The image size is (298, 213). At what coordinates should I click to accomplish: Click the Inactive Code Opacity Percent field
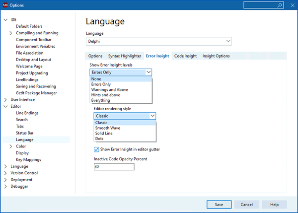click(114, 167)
